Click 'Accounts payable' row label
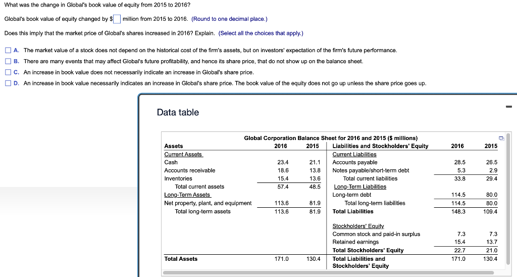Screen dimensions: 517x277 [355, 162]
